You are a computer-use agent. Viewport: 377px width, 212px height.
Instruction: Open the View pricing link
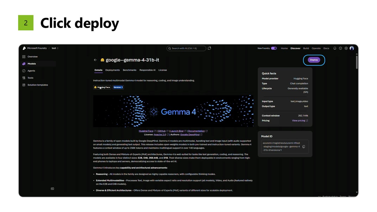300,121
